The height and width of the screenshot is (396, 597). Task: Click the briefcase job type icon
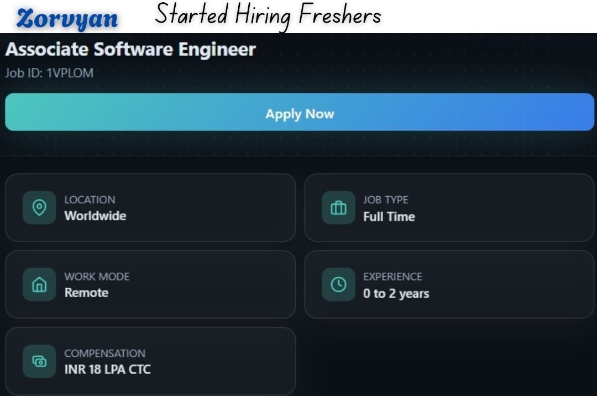338,208
